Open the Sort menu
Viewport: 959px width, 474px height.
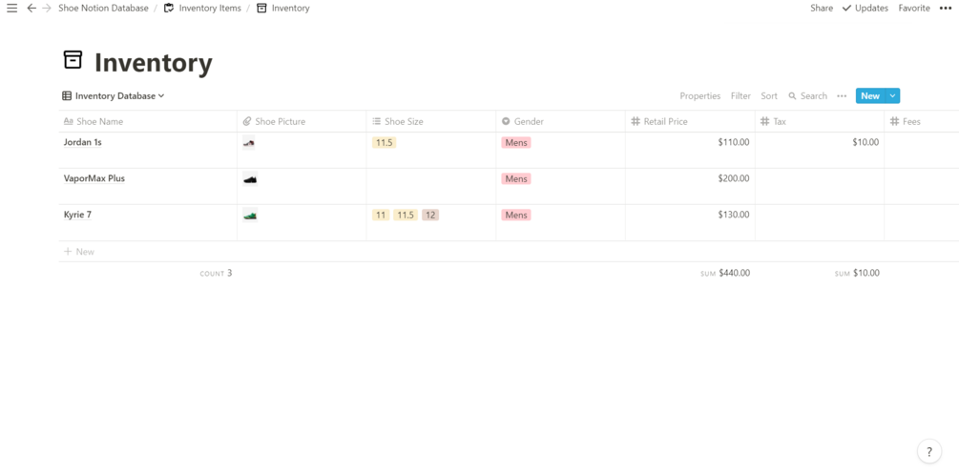(769, 96)
